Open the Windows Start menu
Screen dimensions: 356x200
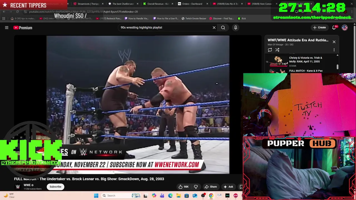(x=96, y=196)
